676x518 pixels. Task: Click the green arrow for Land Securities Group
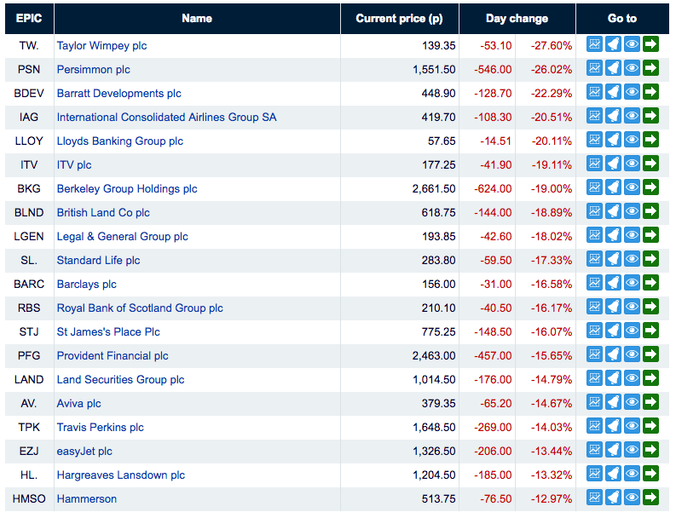(x=650, y=378)
